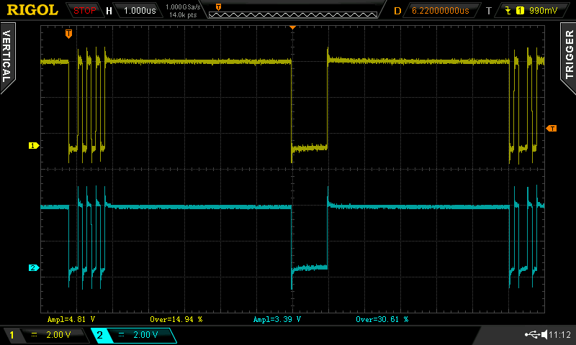Click the yellow channel 1 ground marker

[x=32, y=146]
